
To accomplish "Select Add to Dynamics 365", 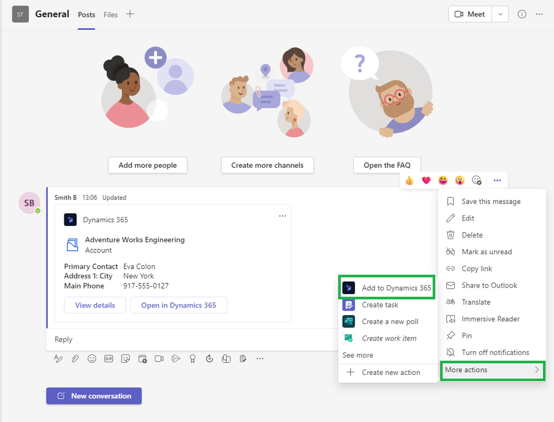I will 387,288.
